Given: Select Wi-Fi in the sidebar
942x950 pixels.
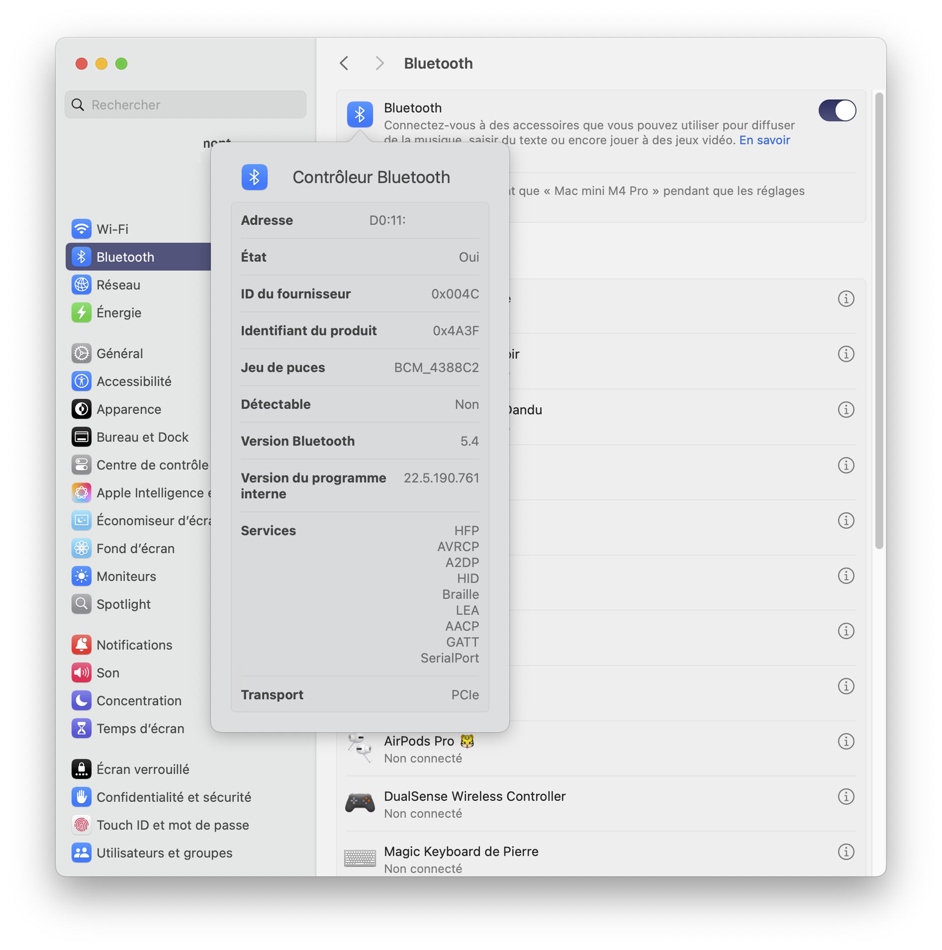Looking at the screenshot, I should [x=138, y=229].
